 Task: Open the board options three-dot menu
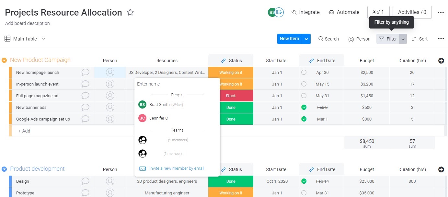coord(441,13)
